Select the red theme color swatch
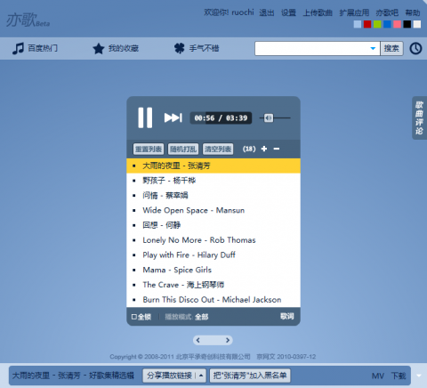The height and width of the screenshot is (388, 427). point(367,24)
